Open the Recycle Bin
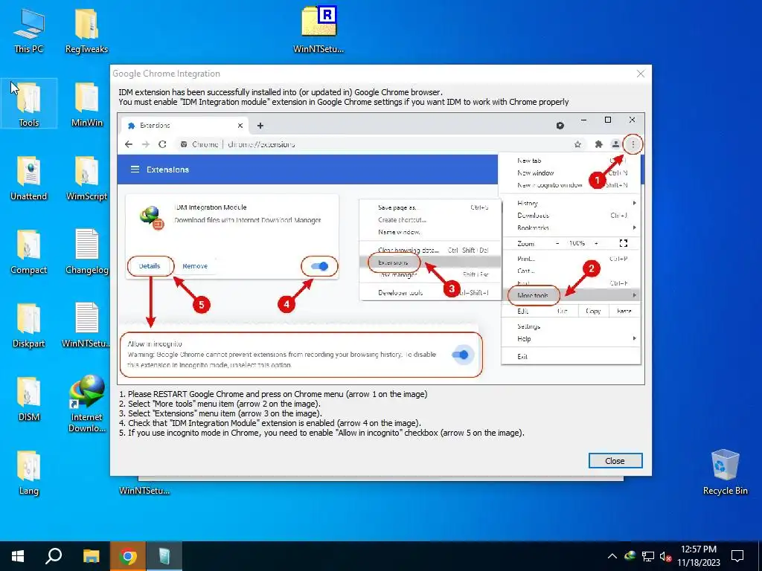This screenshot has width=762, height=571. (725, 472)
